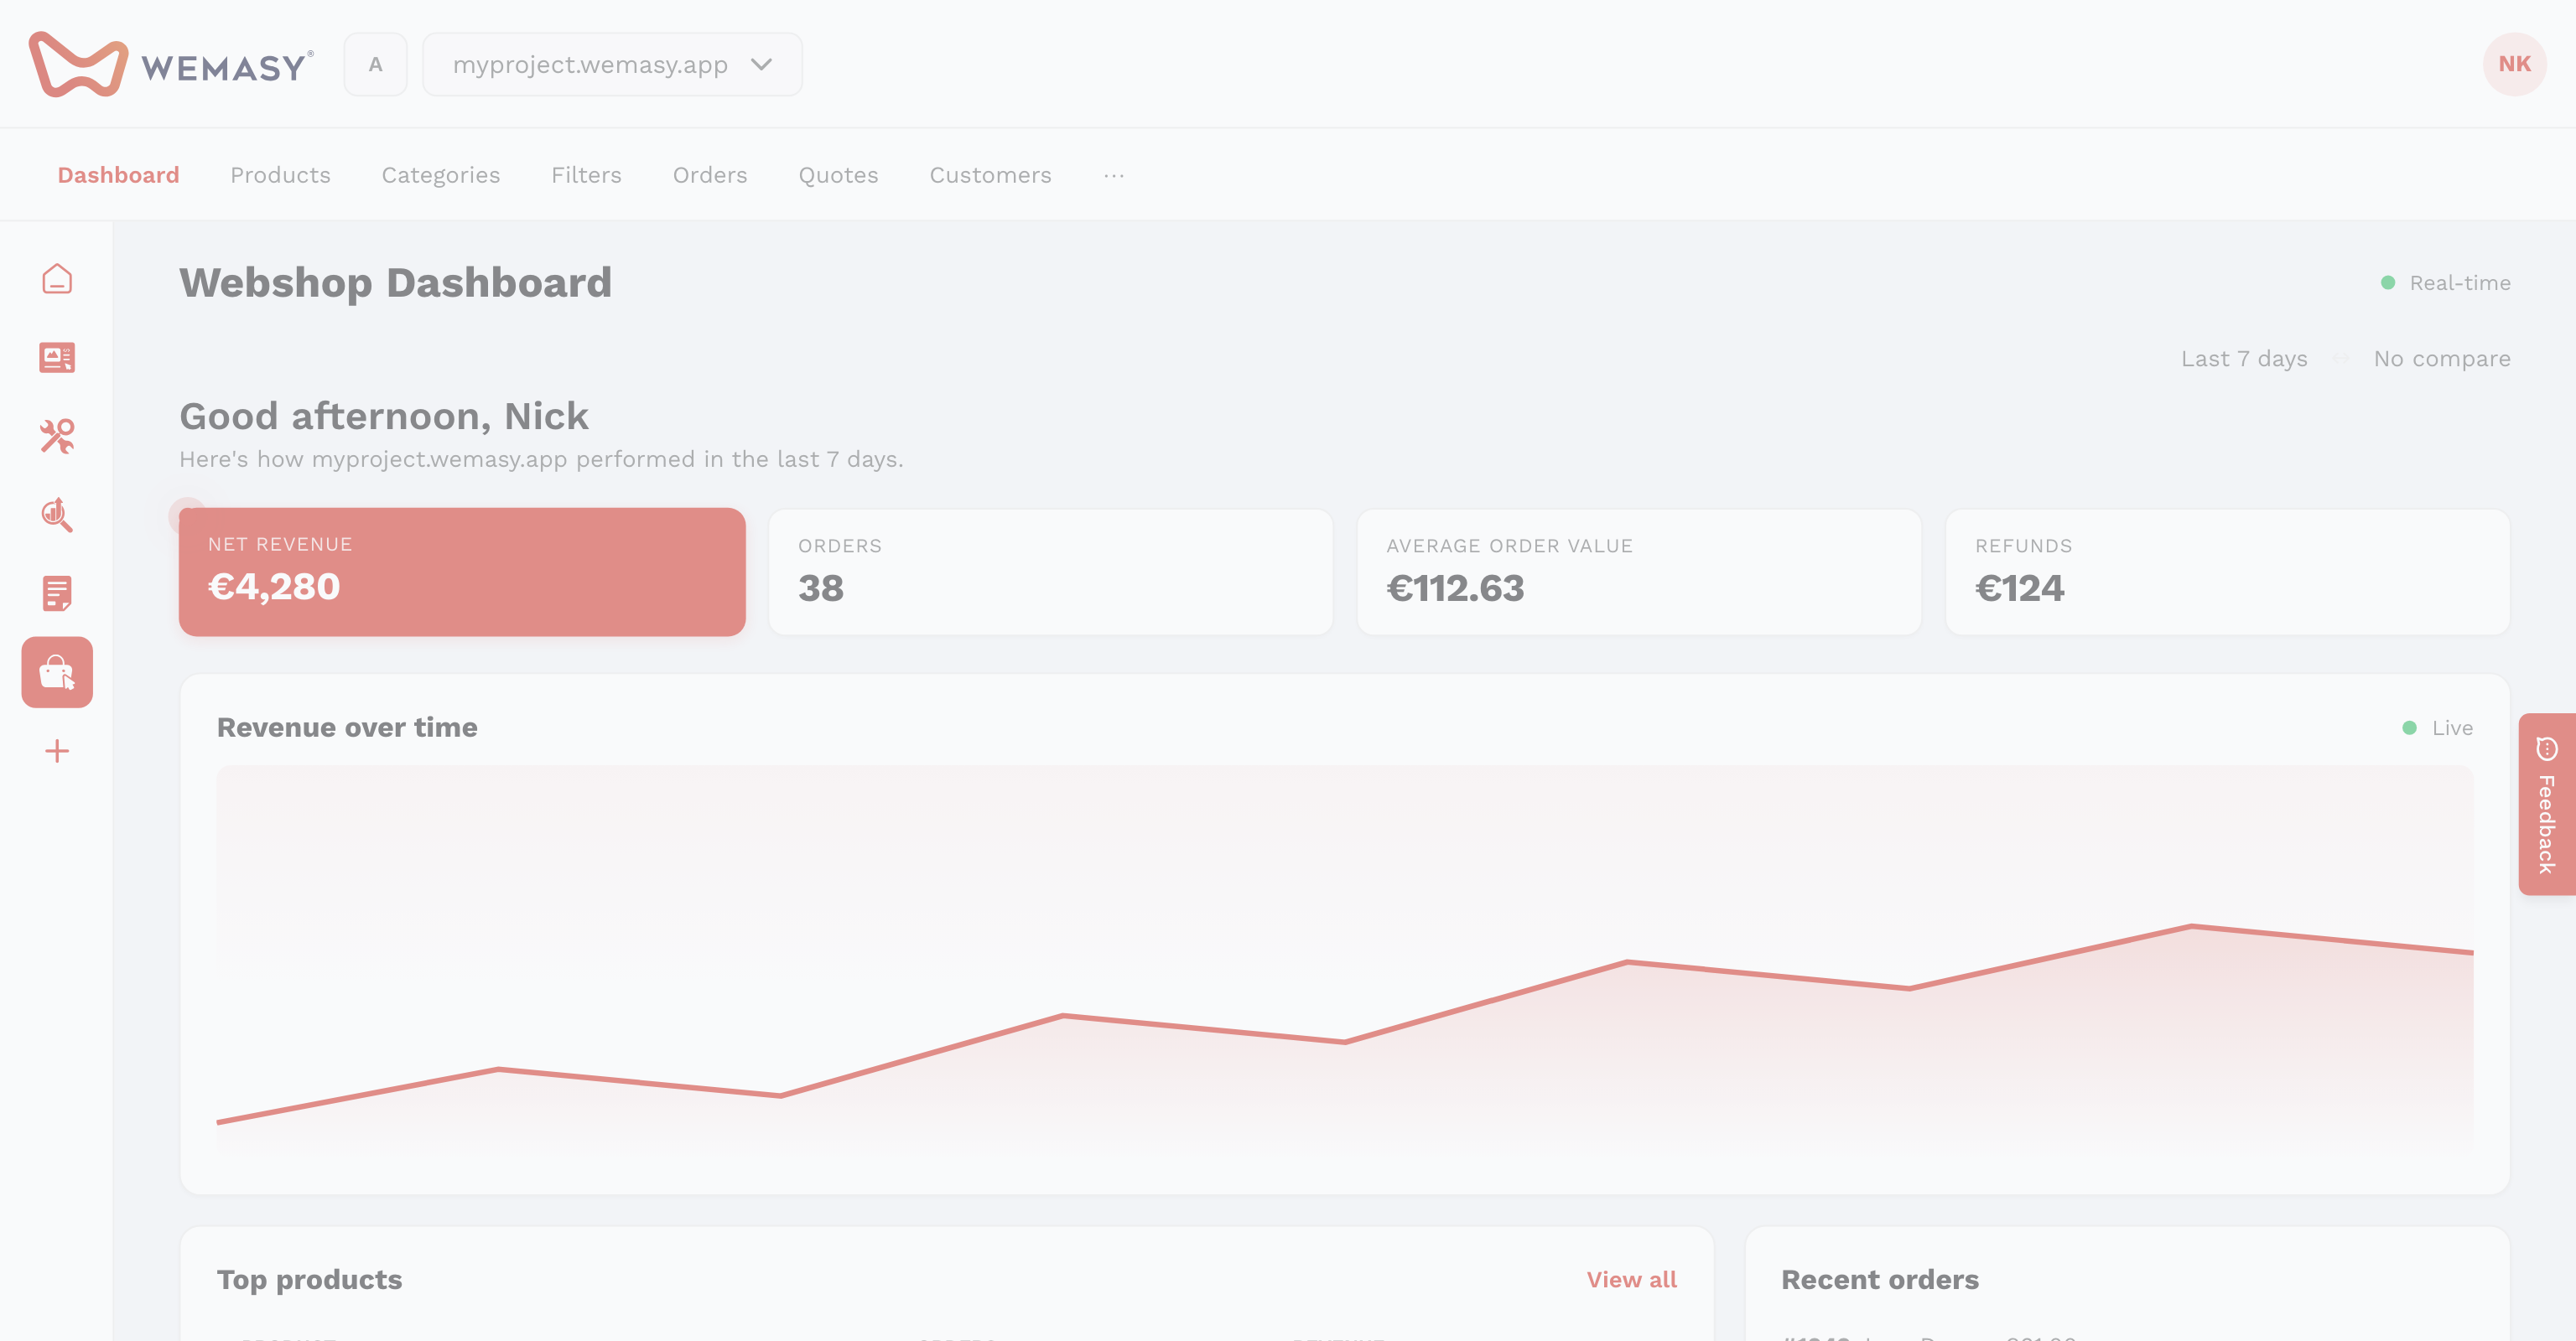
Task: Open the Last 7 days range selector
Action: pyautogui.click(x=2243, y=359)
